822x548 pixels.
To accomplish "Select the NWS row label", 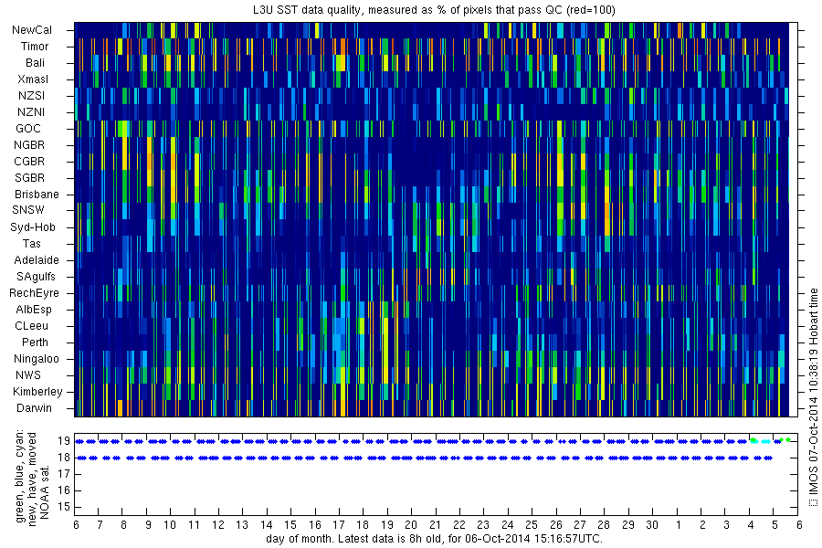I will click(28, 375).
